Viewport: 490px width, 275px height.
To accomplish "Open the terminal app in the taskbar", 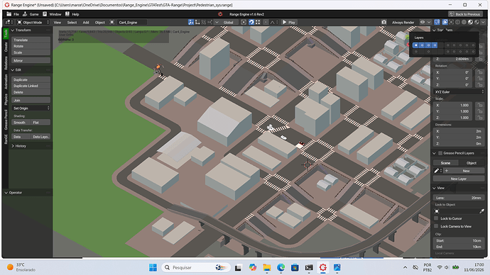I will point(309,267).
